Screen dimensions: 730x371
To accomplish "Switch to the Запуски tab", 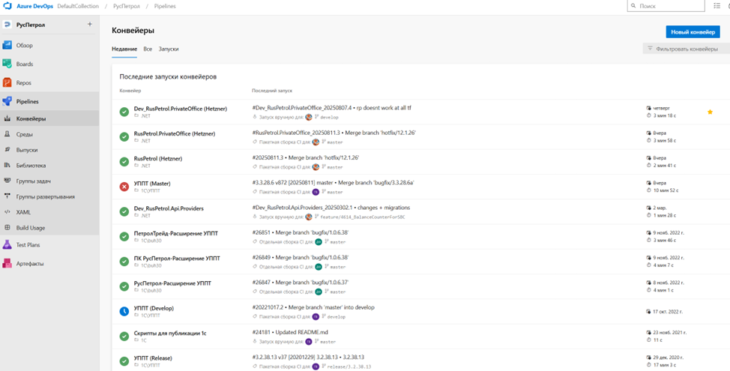I will [168, 49].
